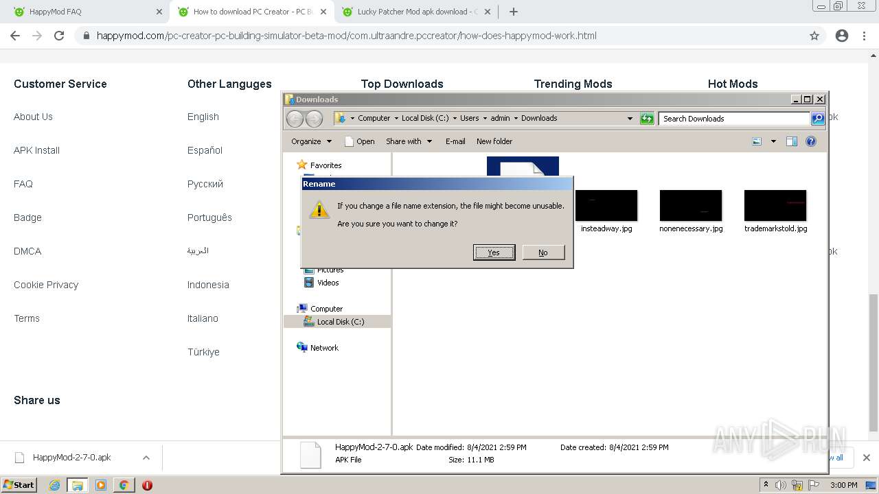Click Computer in the breadcrumb path
Viewport: 879px width, 494px height.
374,118
